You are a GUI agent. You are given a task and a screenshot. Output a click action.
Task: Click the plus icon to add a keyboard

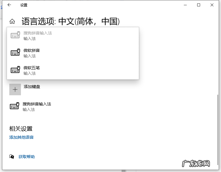15,89
